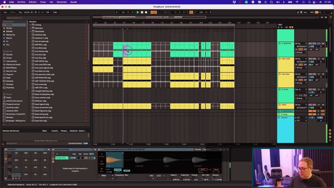This screenshot has height=188, width=334.
Task: Toggle the orange loop switch in transport bar
Action: pyautogui.click(x=191, y=13)
